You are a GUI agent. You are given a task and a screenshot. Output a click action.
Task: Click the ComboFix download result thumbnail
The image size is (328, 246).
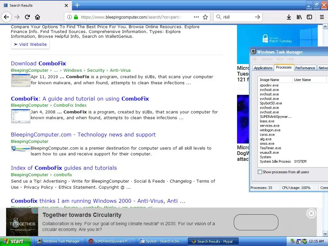click(21, 80)
